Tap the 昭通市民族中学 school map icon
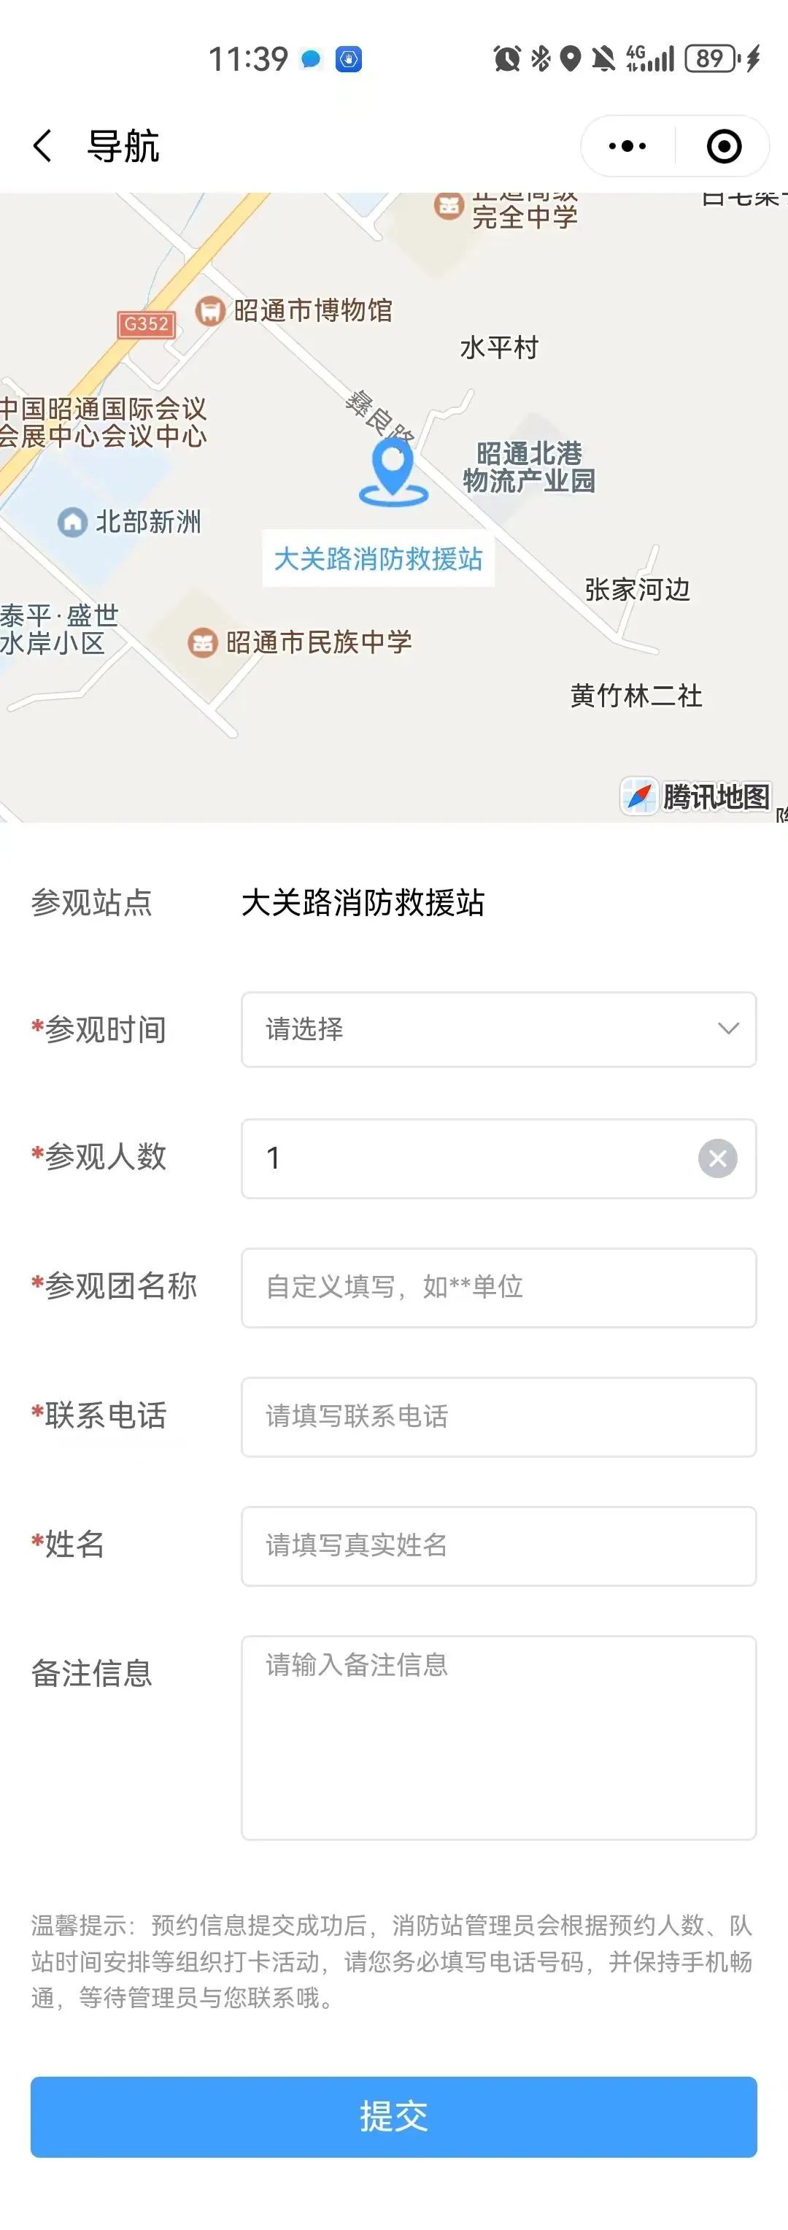 [202, 642]
